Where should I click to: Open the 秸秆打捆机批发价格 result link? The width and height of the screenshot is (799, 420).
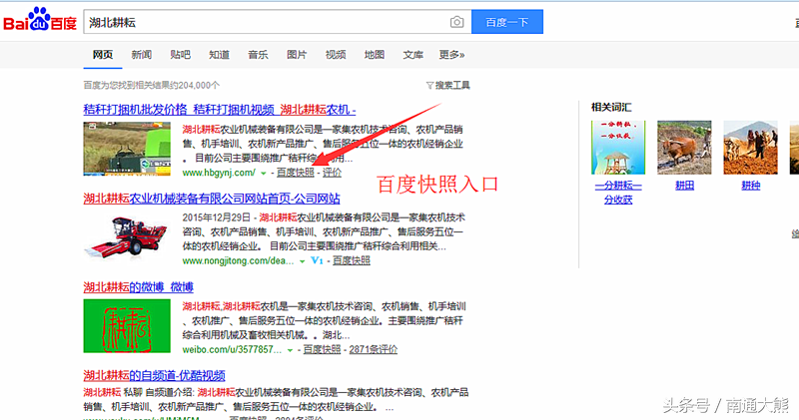coord(136,110)
